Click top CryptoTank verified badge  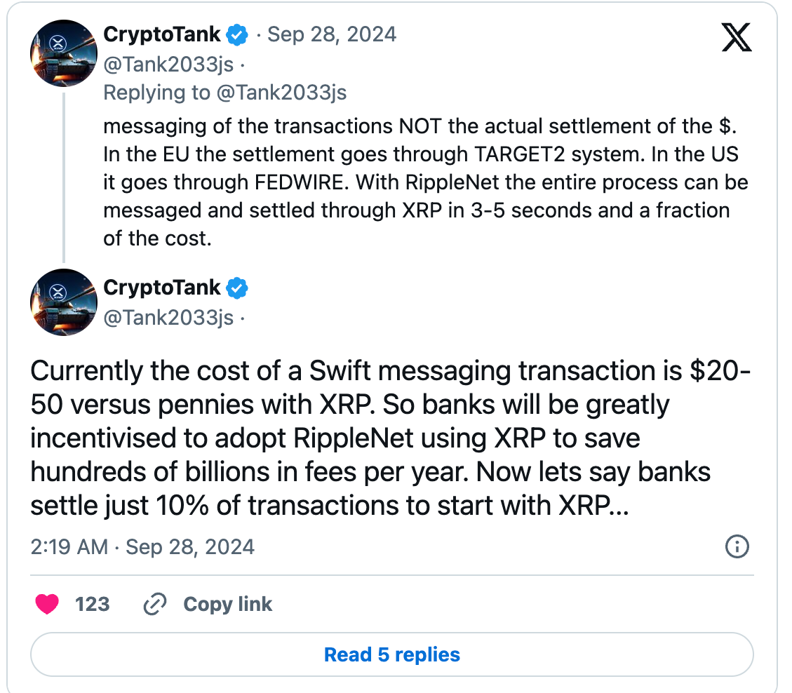tap(237, 35)
